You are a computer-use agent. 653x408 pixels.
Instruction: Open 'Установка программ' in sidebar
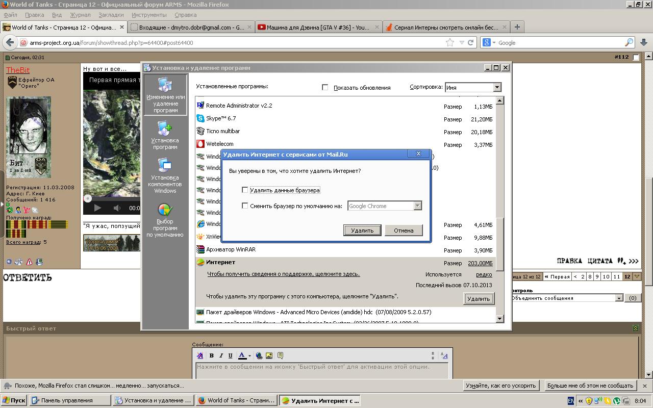pyautogui.click(x=165, y=135)
